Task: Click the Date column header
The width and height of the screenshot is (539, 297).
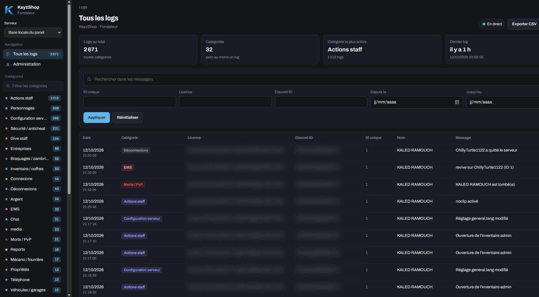Action: click(x=87, y=138)
